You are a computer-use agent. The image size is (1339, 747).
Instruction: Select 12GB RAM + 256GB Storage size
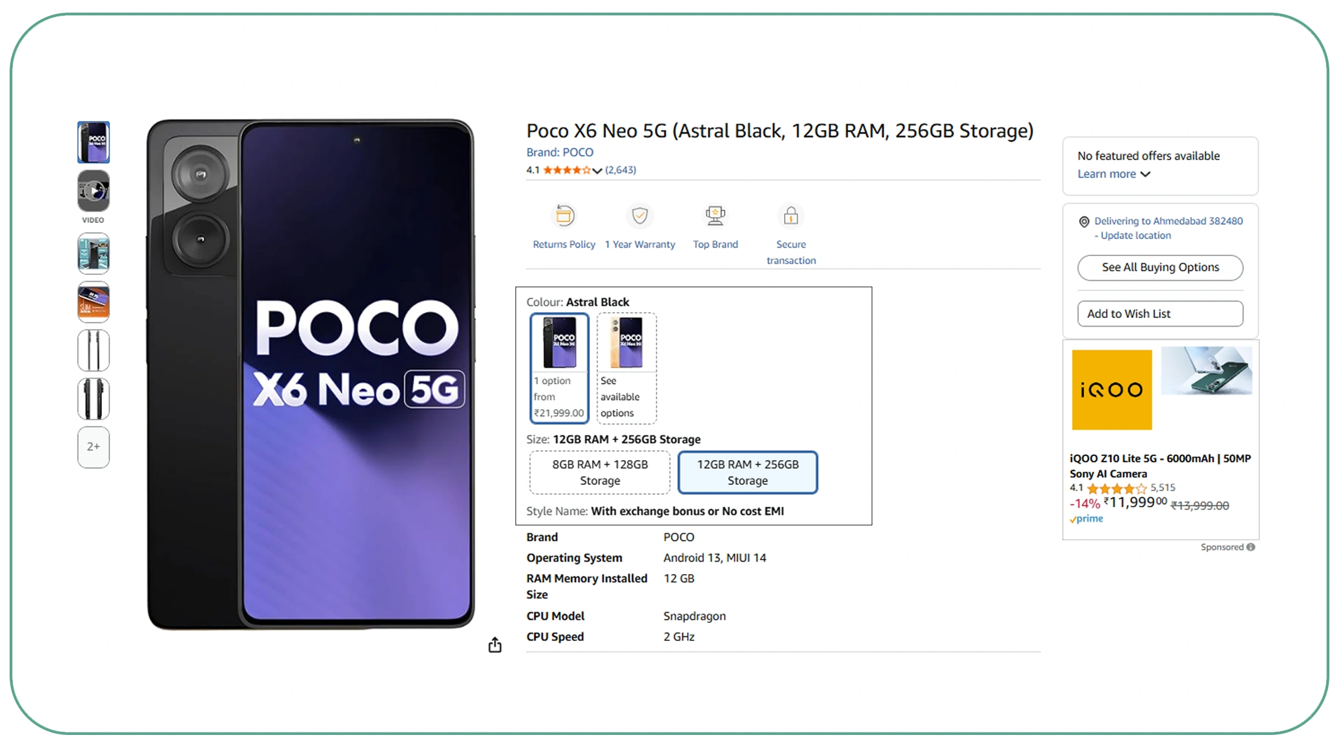(748, 472)
